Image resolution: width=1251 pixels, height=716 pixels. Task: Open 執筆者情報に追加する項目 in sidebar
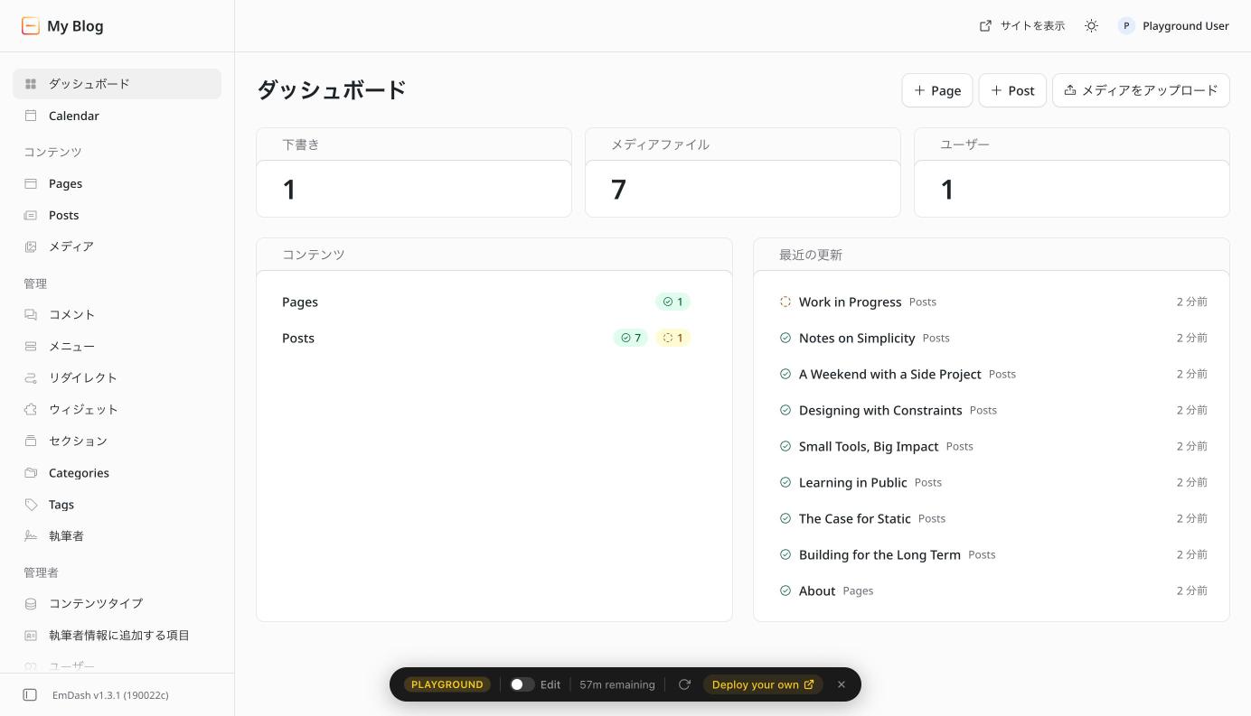[x=118, y=636]
